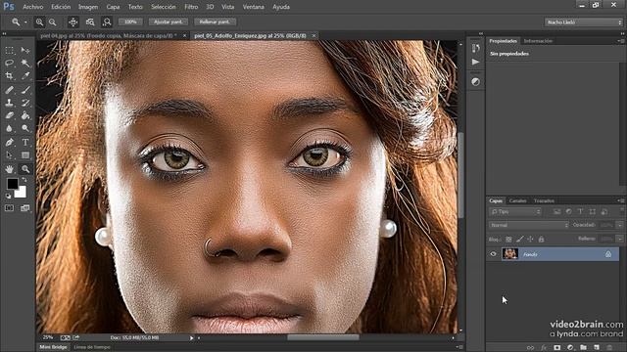Open the Nacho Liedó workspace dropdown

584,22
